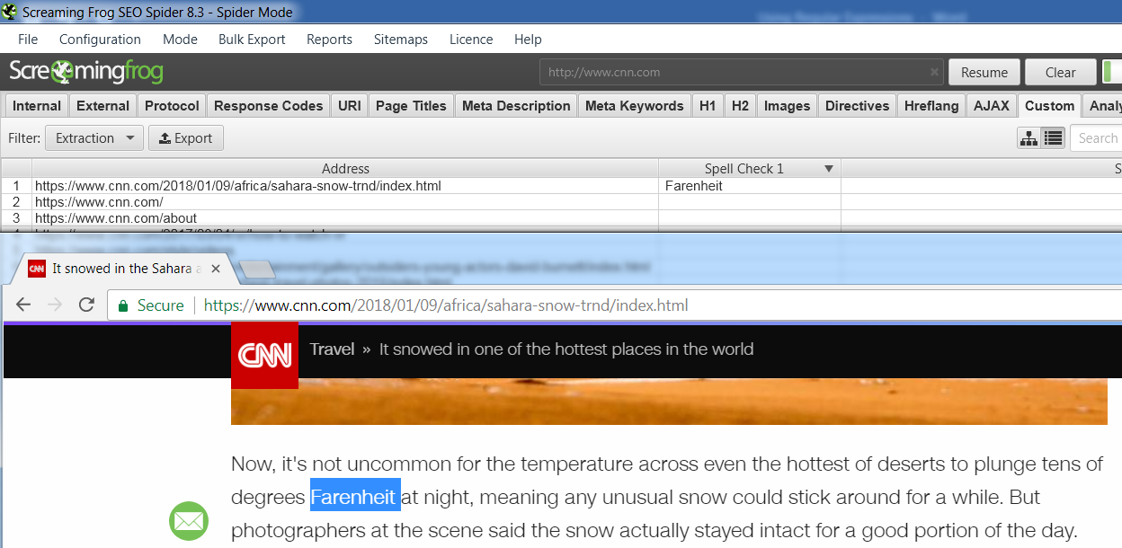The height and width of the screenshot is (548, 1122).
Task: Click the green Secure padlock icon
Action: tap(123, 305)
